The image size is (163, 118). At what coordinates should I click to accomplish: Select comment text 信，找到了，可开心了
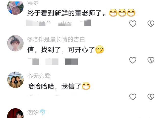pos(61,50)
